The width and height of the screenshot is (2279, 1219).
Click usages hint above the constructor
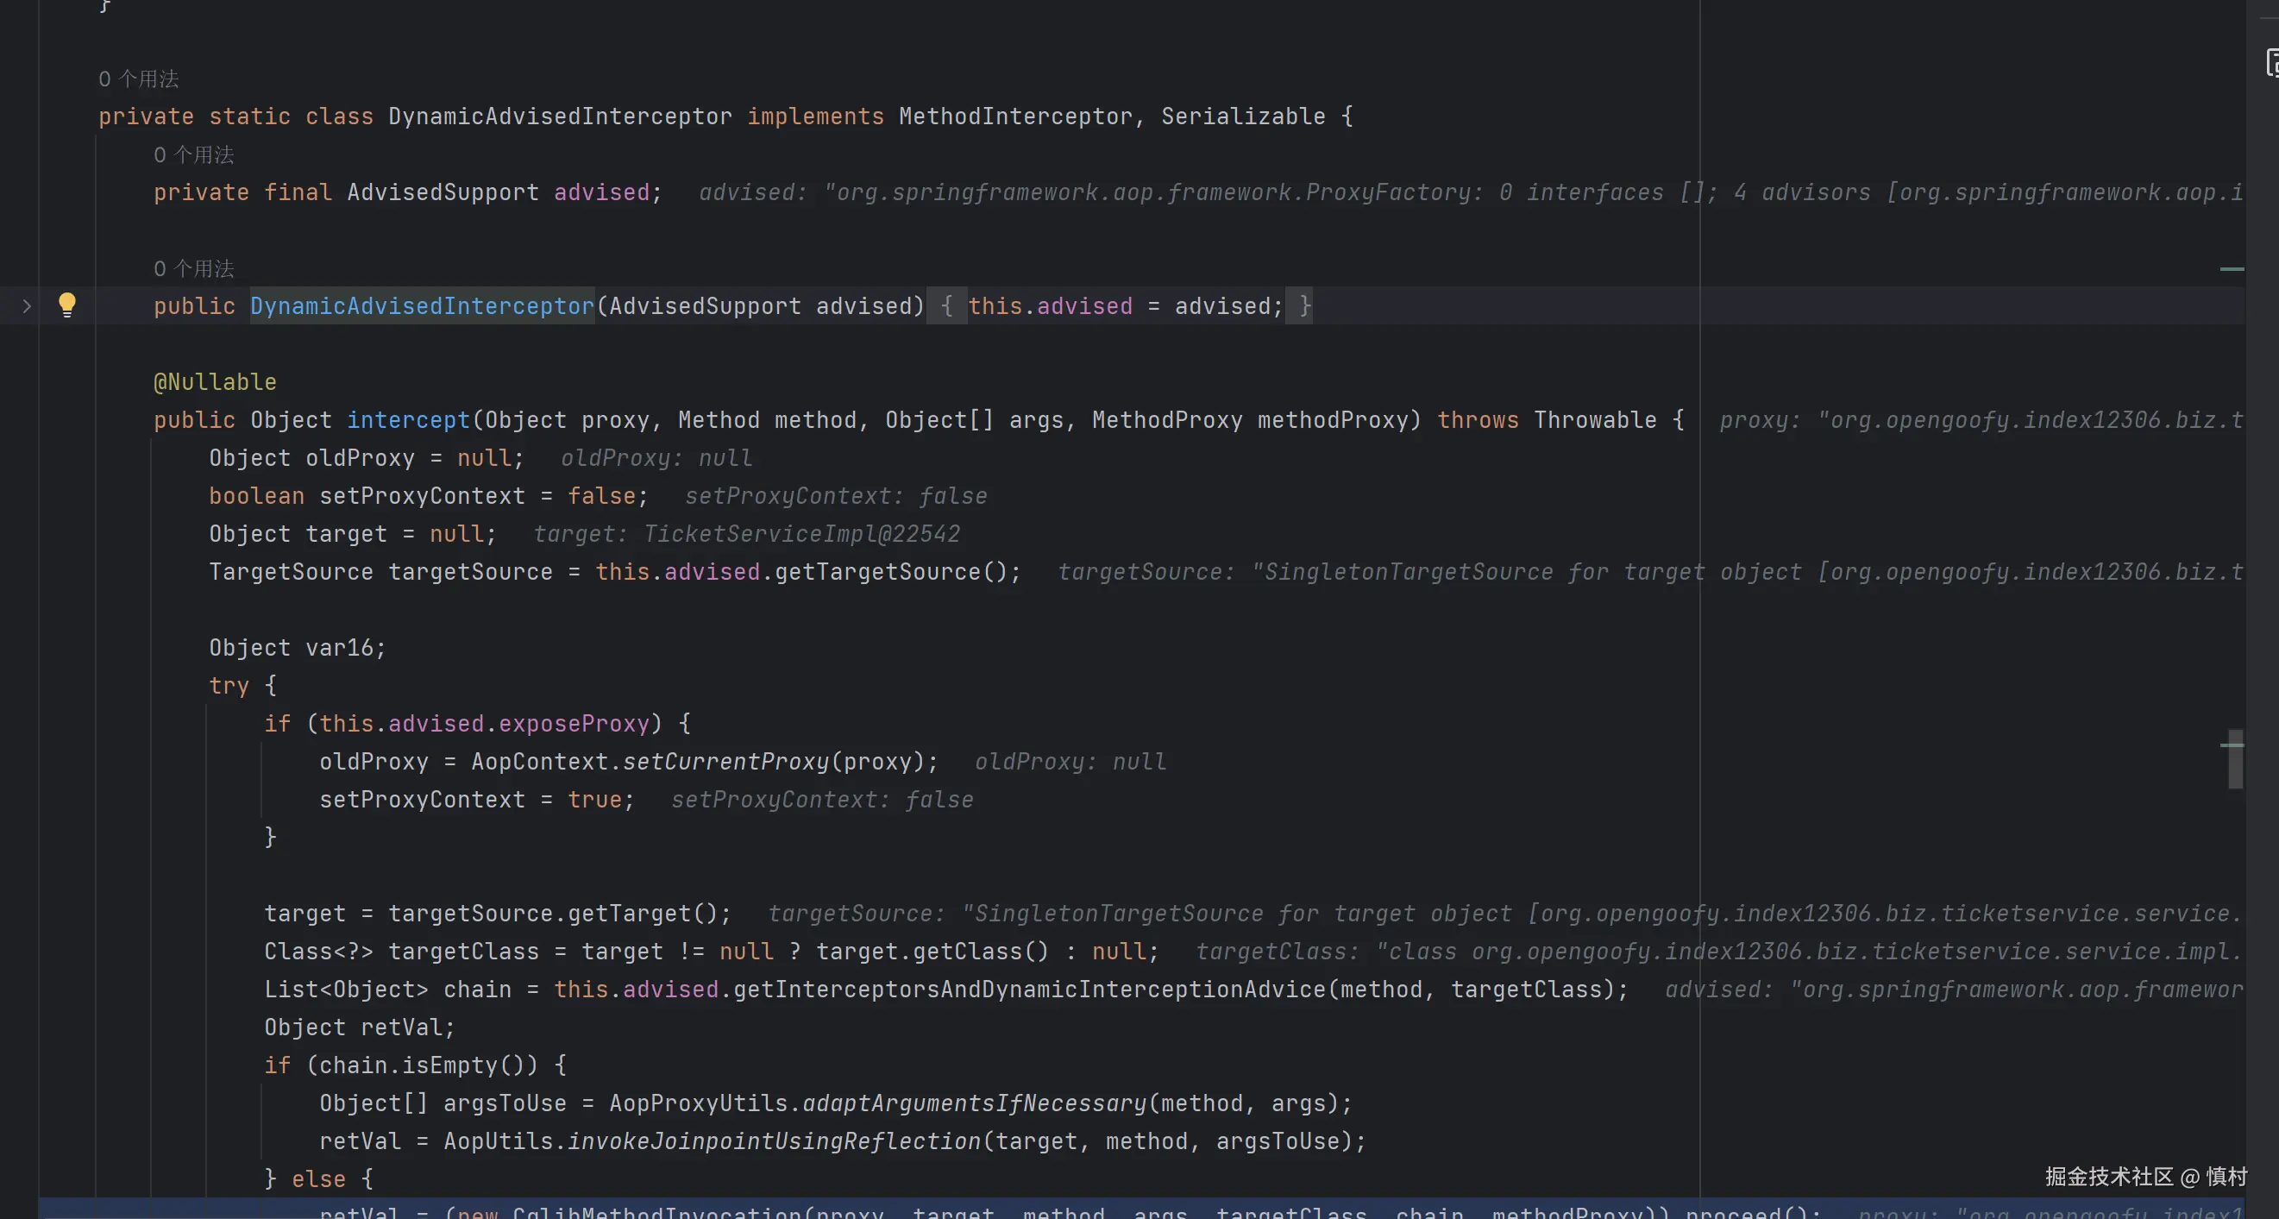click(x=194, y=268)
